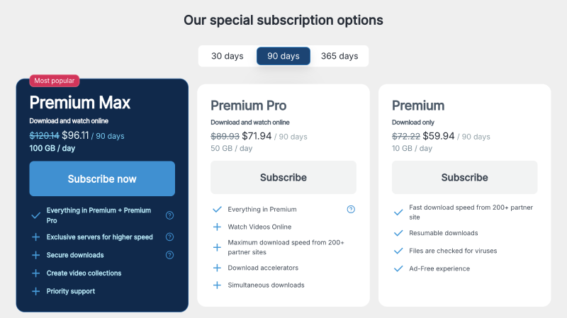
Task: Click checkmark next to Ad-Free experience
Action: (x=398, y=268)
